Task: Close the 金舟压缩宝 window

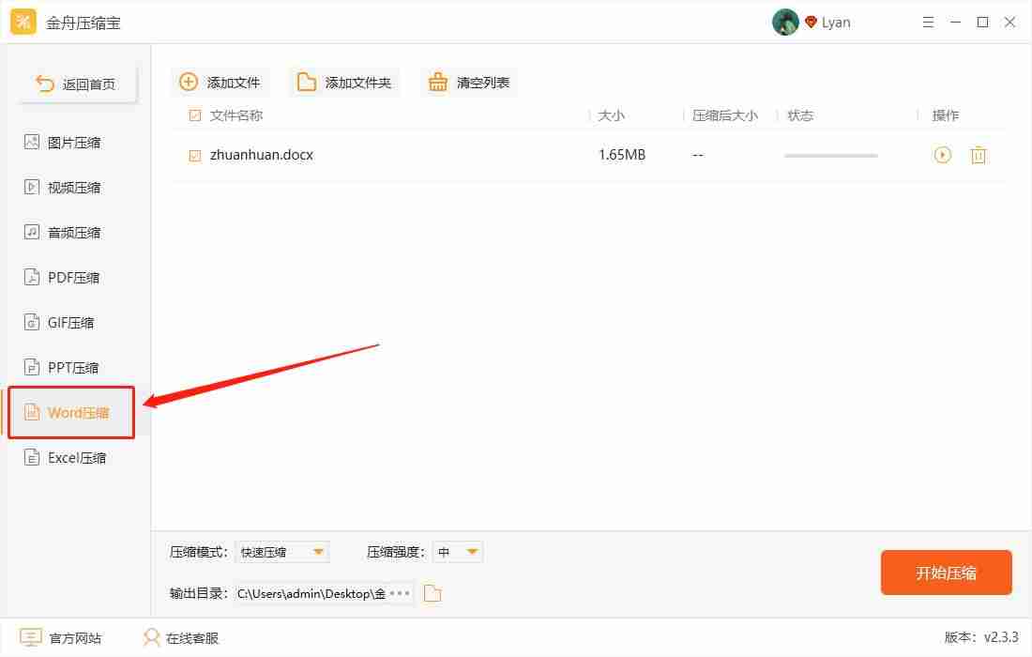Action: 1009,23
